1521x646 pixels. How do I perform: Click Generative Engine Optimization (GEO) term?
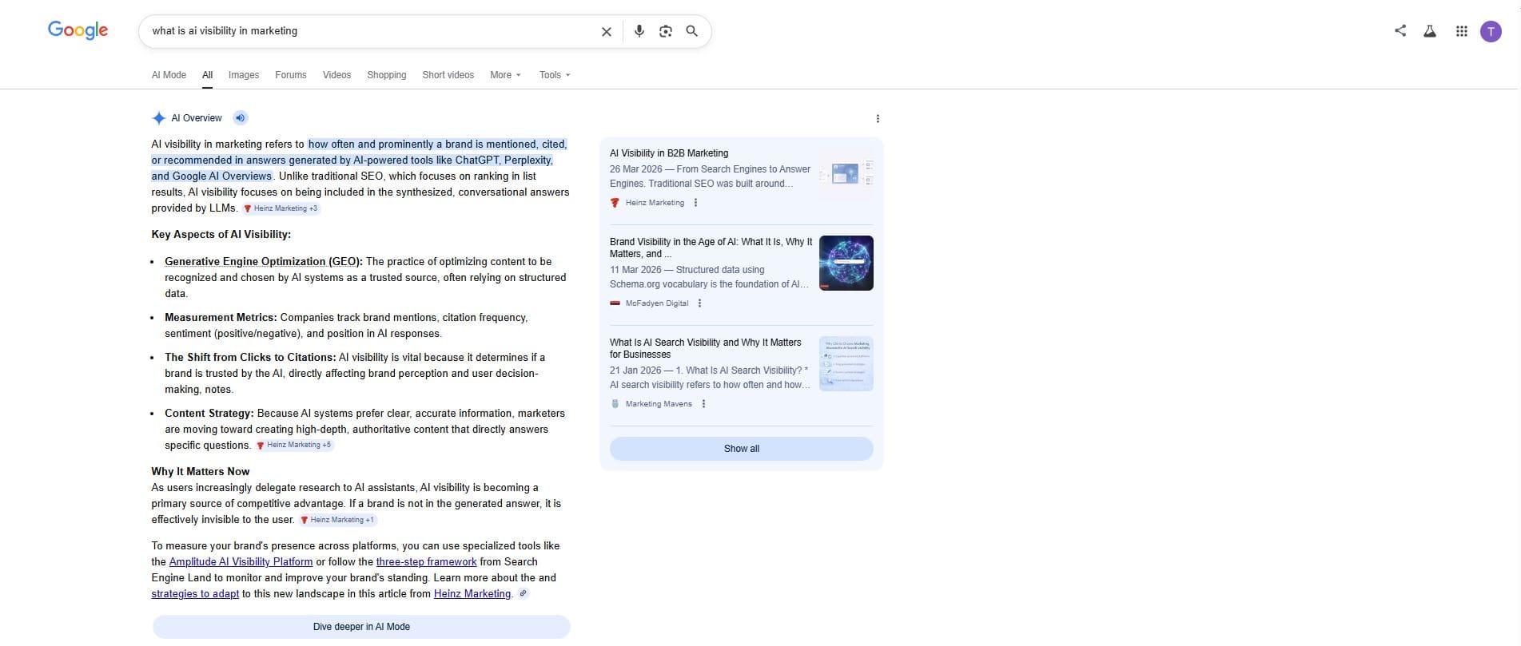click(264, 262)
